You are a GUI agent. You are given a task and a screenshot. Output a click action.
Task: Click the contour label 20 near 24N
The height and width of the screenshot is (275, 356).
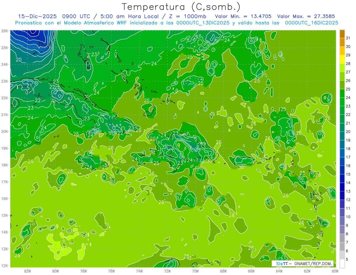pos(19,60)
